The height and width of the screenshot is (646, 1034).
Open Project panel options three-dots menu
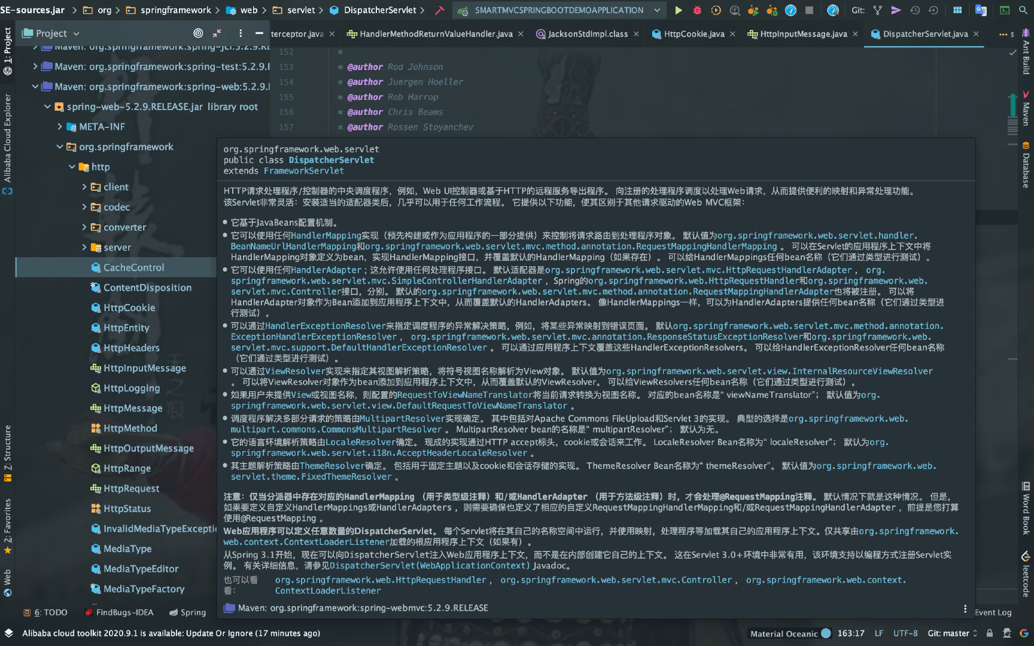(241, 33)
